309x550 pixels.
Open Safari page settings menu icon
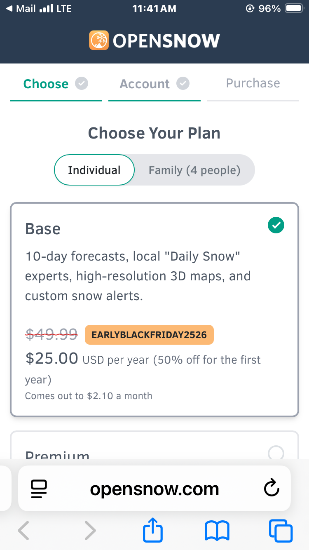(x=39, y=489)
